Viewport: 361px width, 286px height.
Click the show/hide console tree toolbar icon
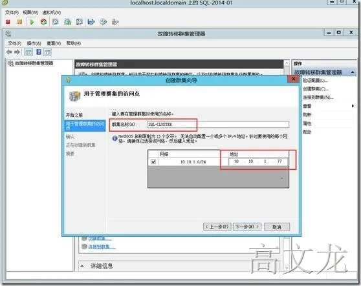(x=28, y=52)
